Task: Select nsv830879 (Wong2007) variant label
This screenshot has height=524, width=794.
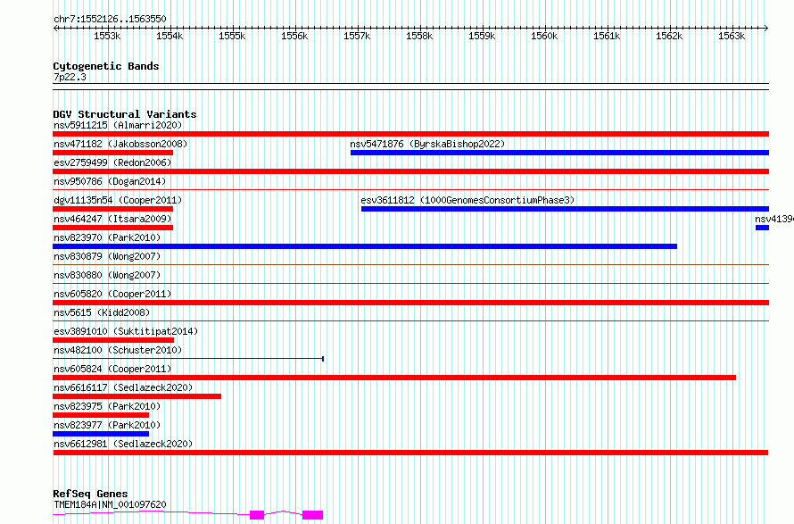Action: [107, 256]
